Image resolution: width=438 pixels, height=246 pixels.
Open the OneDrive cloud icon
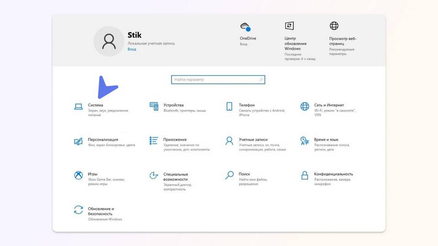tap(245, 26)
